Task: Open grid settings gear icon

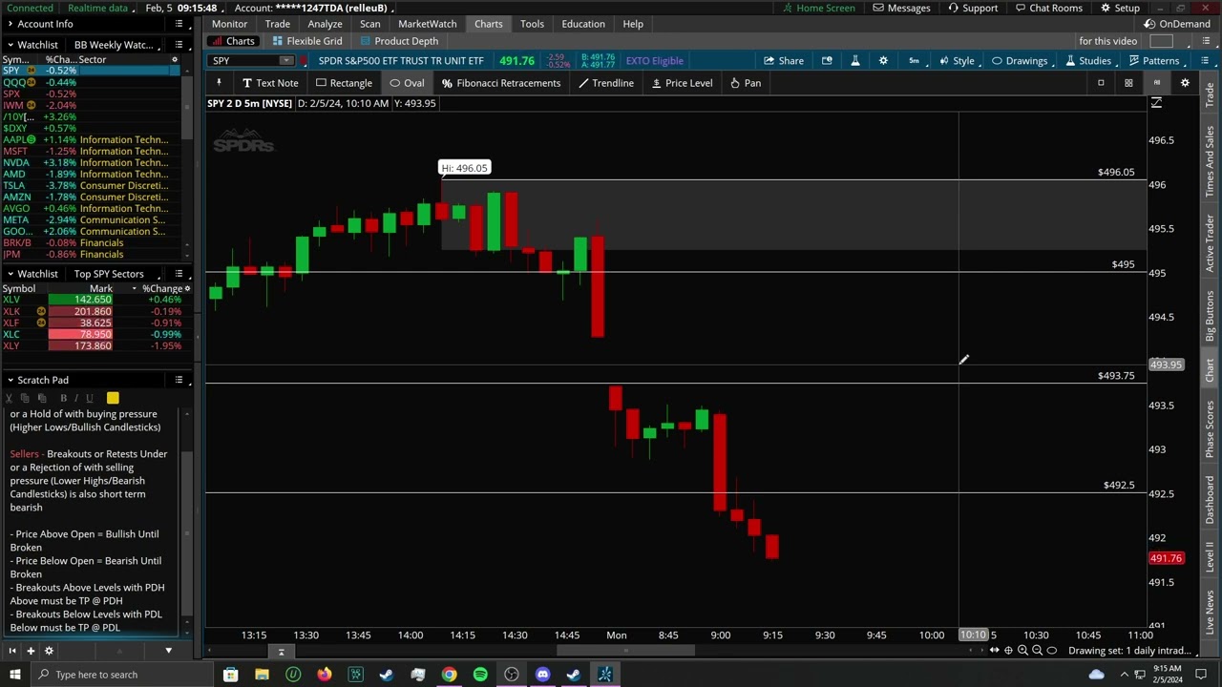Action: [x=1185, y=83]
